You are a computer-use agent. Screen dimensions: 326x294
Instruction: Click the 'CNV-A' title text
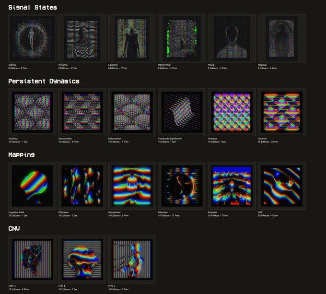click(12, 286)
